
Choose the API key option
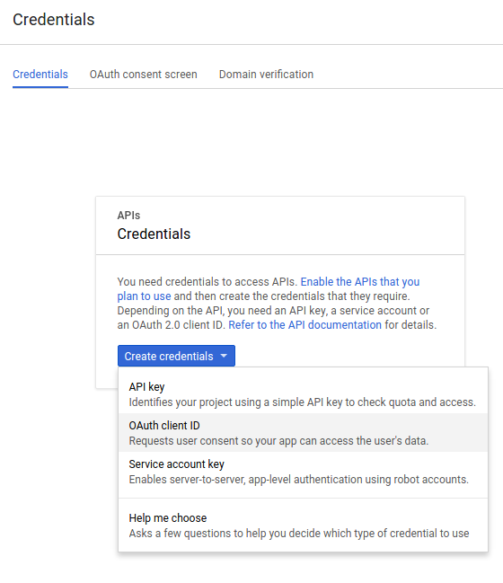[x=303, y=394]
